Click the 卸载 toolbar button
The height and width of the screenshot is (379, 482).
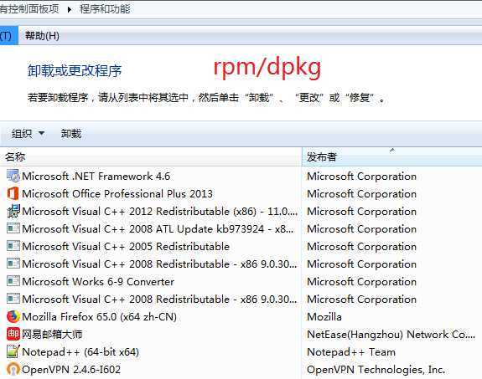pyautogui.click(x=71, y=134)
